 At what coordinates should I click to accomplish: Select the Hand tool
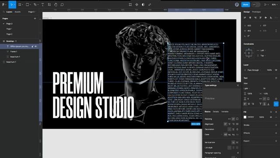[56, 5]
